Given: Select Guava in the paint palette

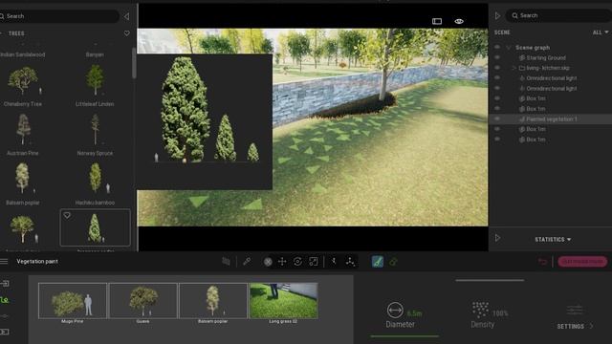Looking at the screenshot, I should [143, 301].
